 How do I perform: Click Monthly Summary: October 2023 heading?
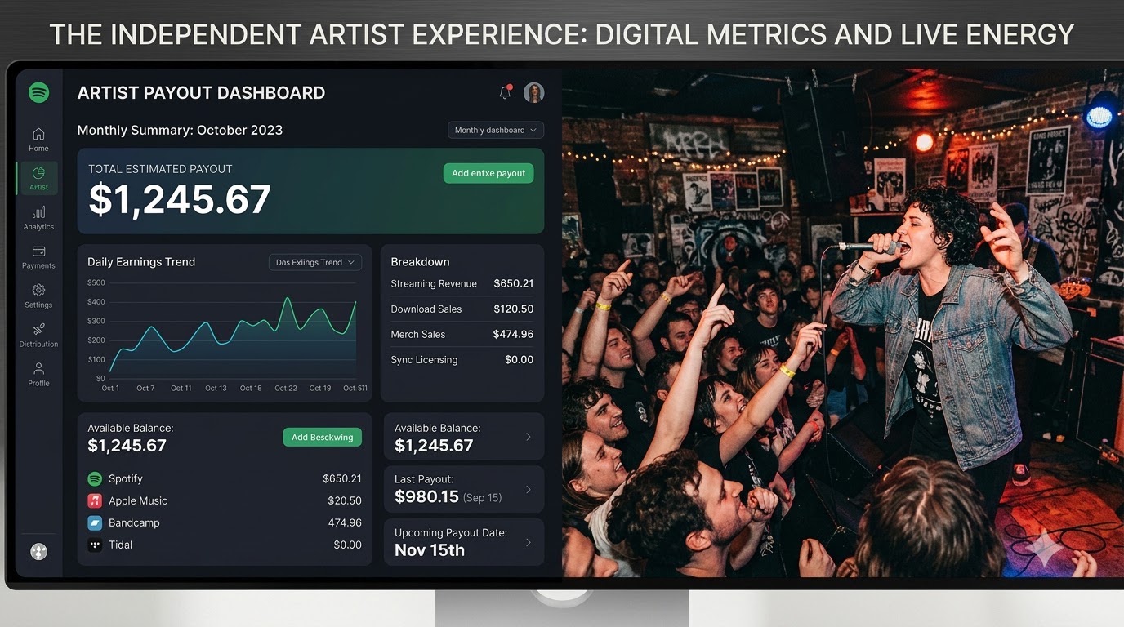pos(180,130)
